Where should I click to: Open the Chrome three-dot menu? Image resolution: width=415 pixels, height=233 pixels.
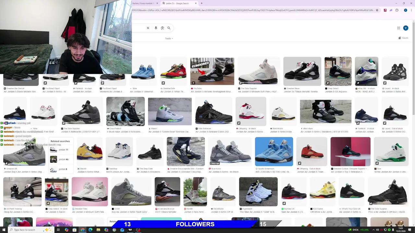pos(411,10)
